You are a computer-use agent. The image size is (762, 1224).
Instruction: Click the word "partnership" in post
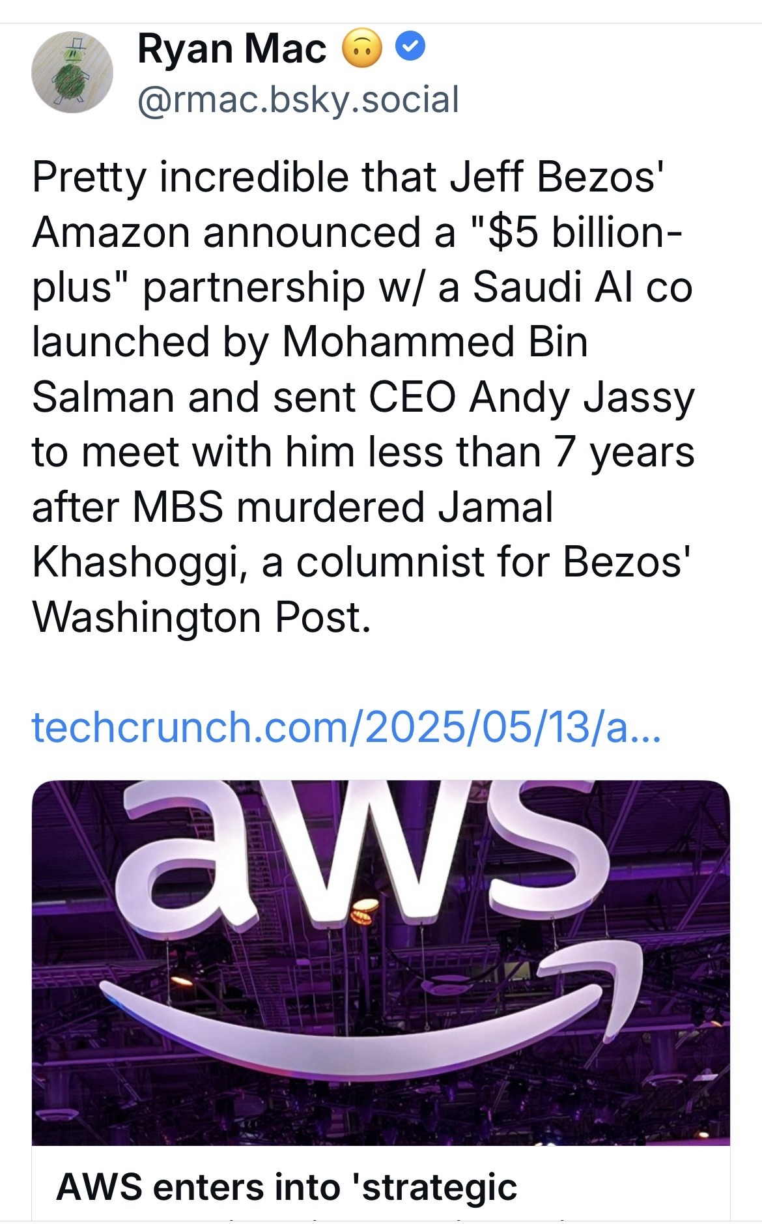(x=254, y=287)
